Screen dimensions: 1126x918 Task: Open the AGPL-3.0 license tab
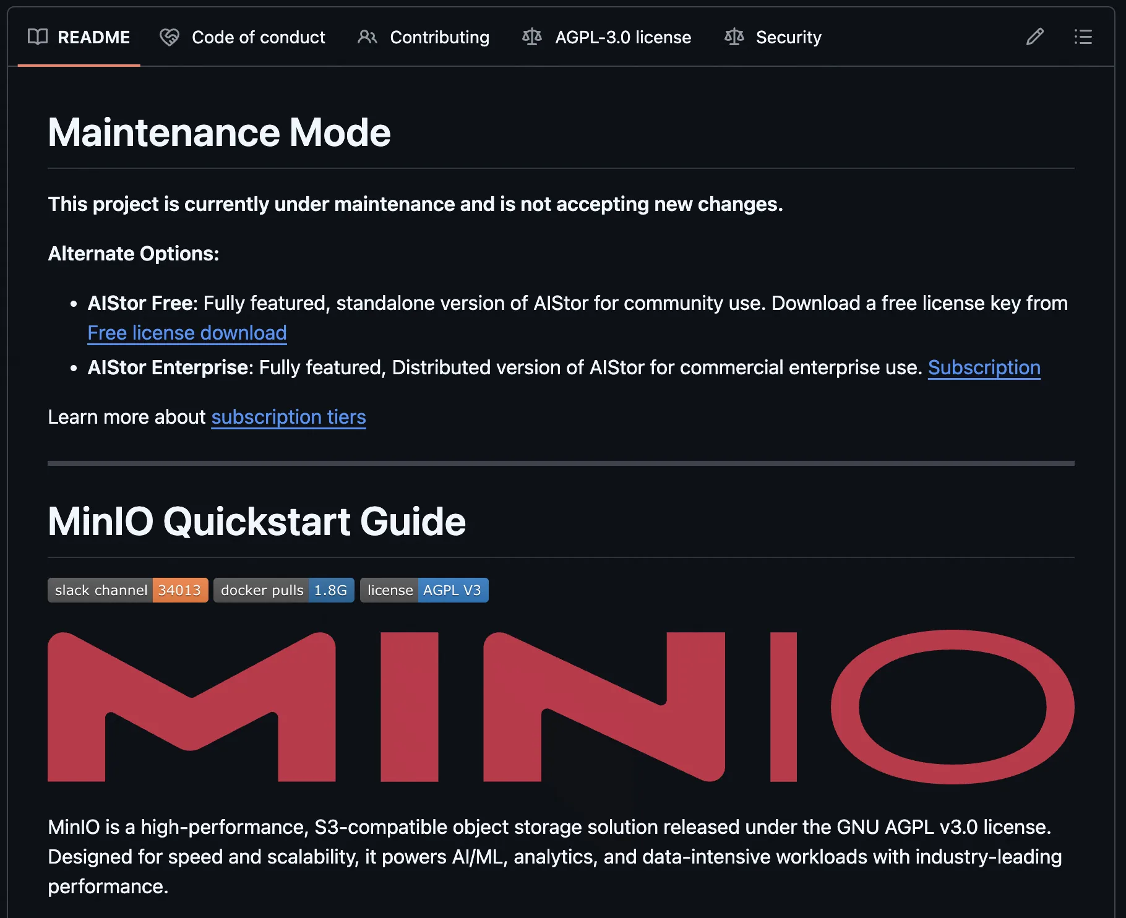click(x=623, y=37)
